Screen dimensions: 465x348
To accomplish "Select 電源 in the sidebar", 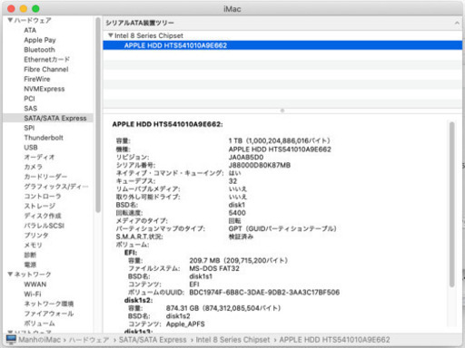I will click(30, 265).
